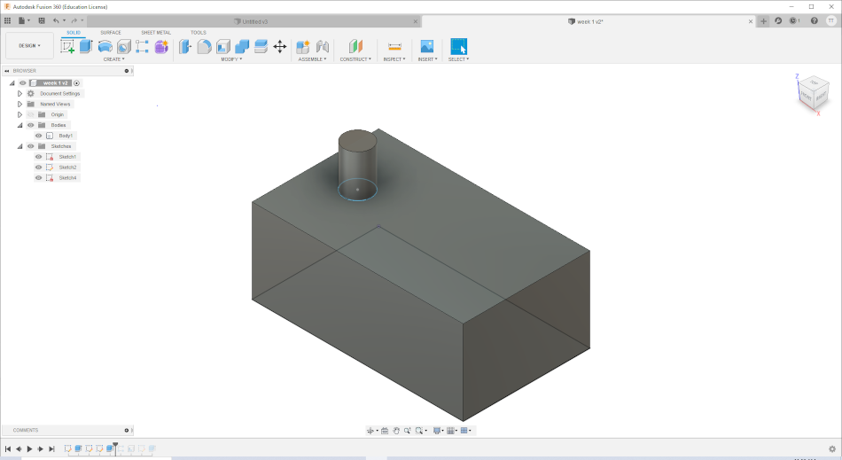Open the MODIFY dropdown menu
The image size is (842, 460).
click(231, 59)
